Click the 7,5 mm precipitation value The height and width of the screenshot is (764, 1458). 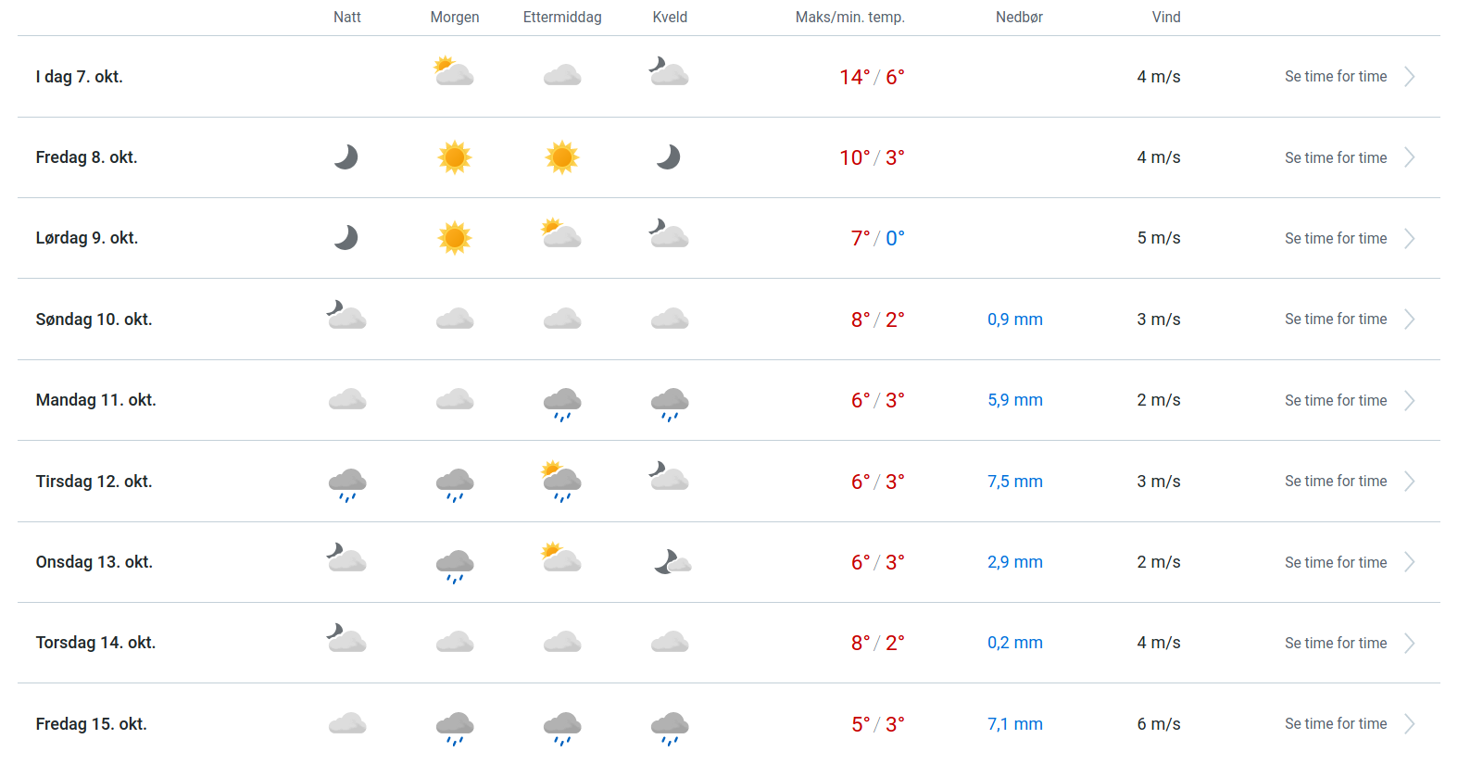(1014, 482)
